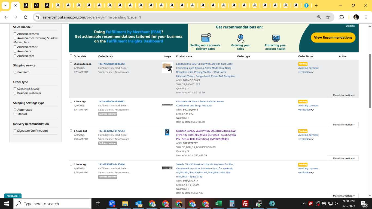The image size is (372, 209).
Task: Open File Explorer from the taskbar
Action: pyautogui.click(x=125, y=204)
